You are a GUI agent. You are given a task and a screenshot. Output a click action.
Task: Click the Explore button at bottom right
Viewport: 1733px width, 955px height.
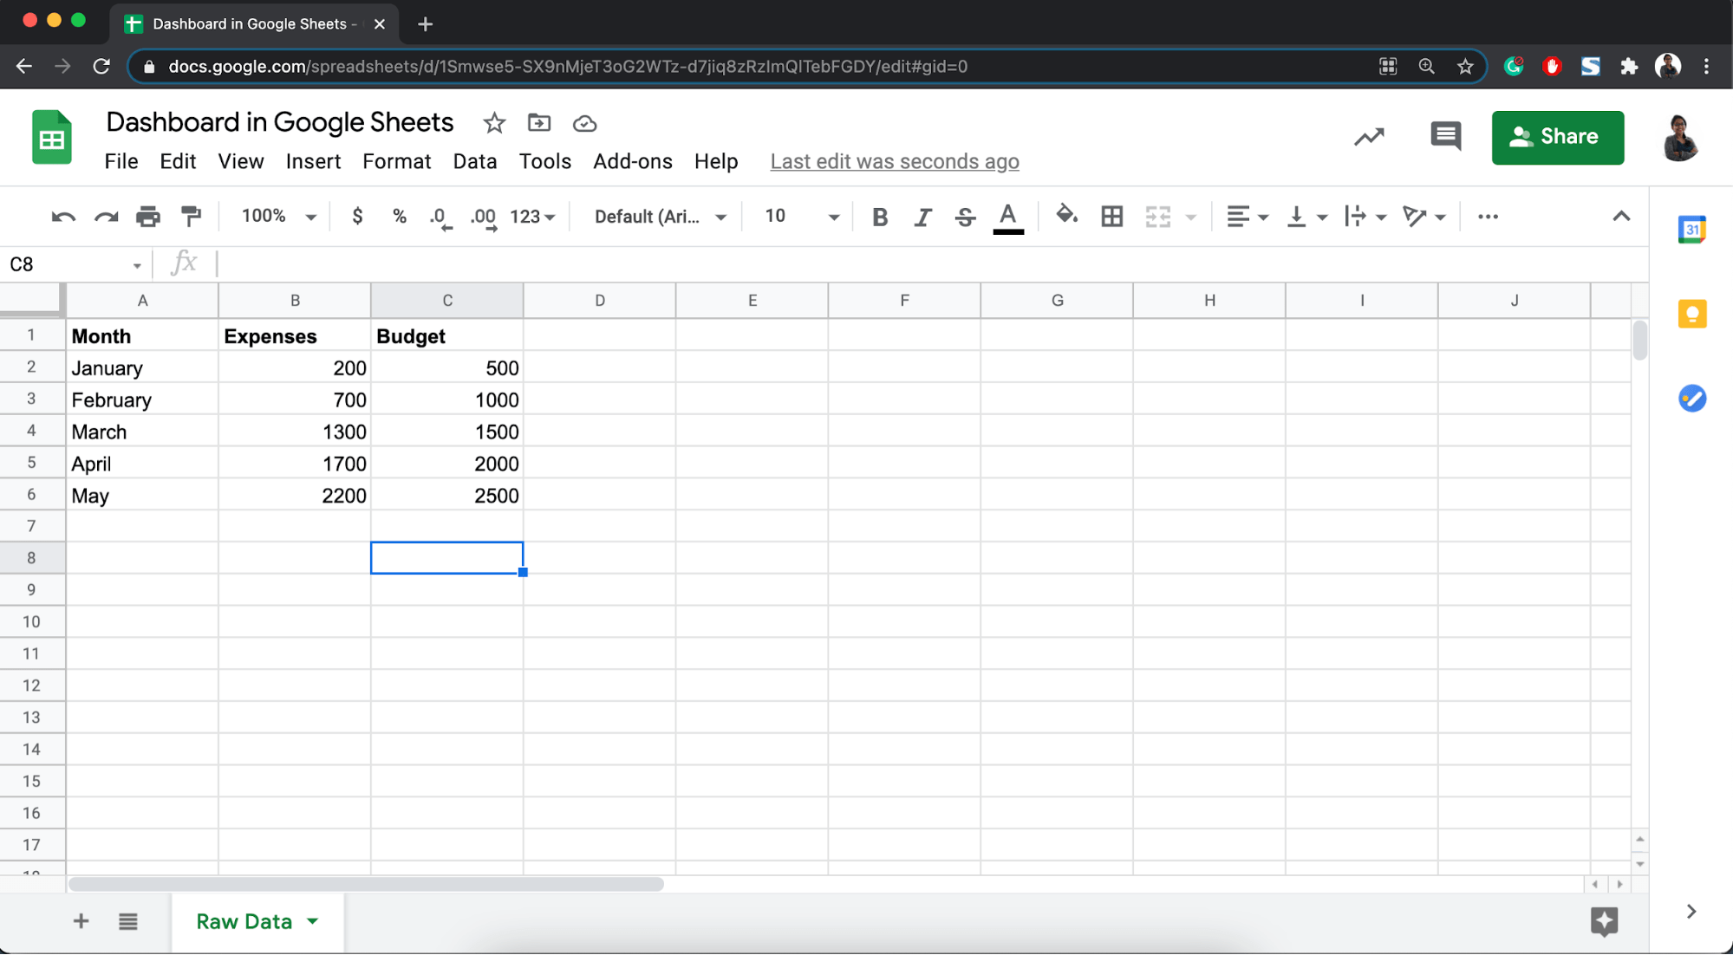pos(1604,921)
